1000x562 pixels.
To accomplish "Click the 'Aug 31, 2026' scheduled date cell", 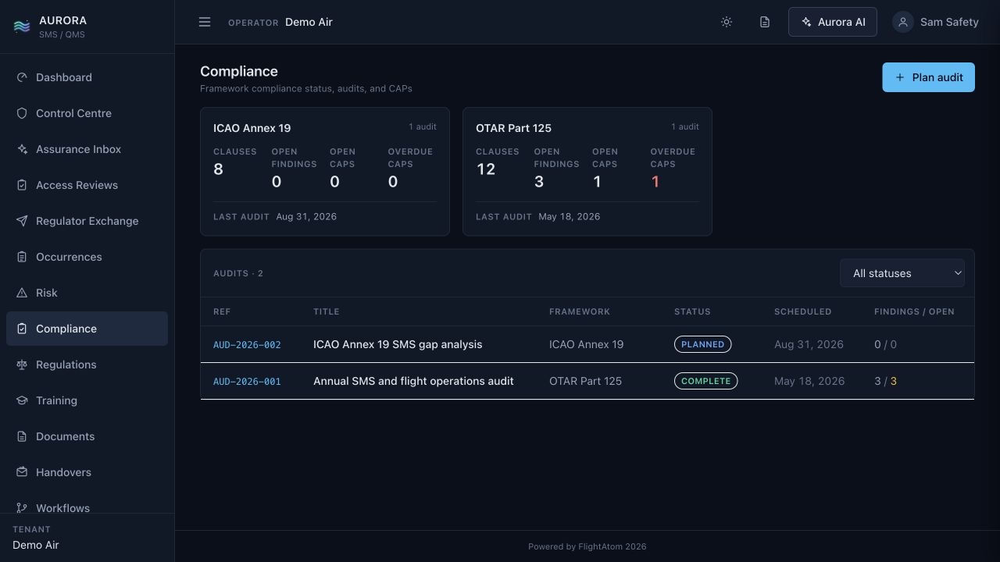I will click(809, 344).
